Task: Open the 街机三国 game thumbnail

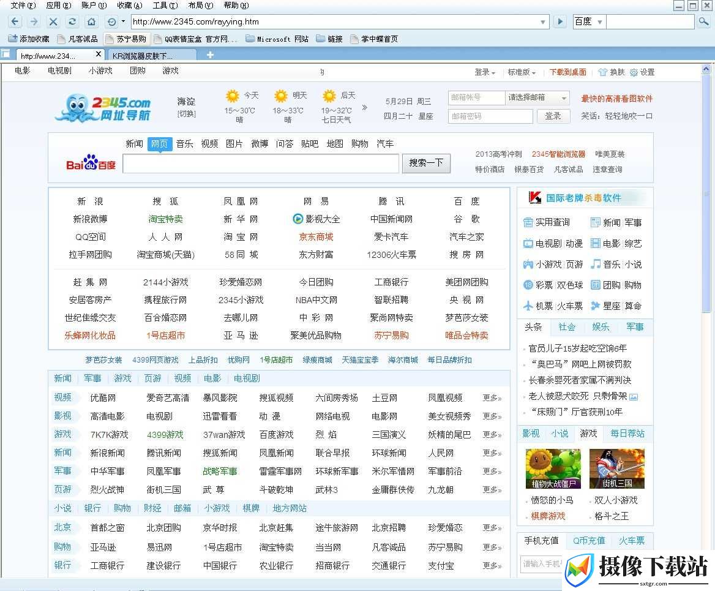Action: [617, 469]
